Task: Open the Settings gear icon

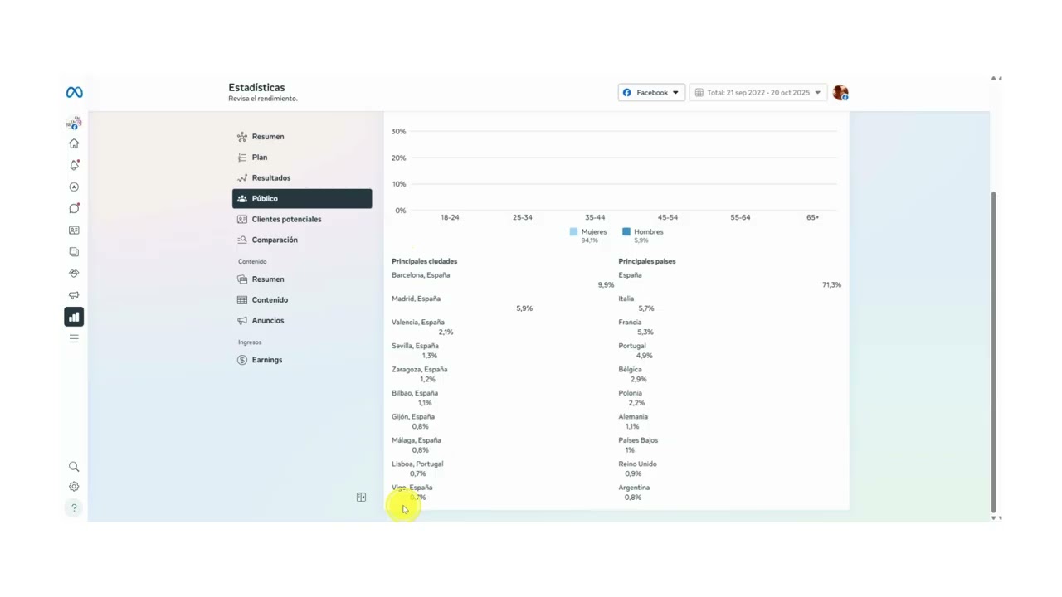Action: [x=74, y=487]
